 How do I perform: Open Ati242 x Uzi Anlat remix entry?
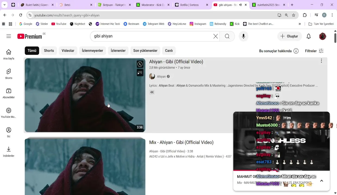click(x=190, y=157)
